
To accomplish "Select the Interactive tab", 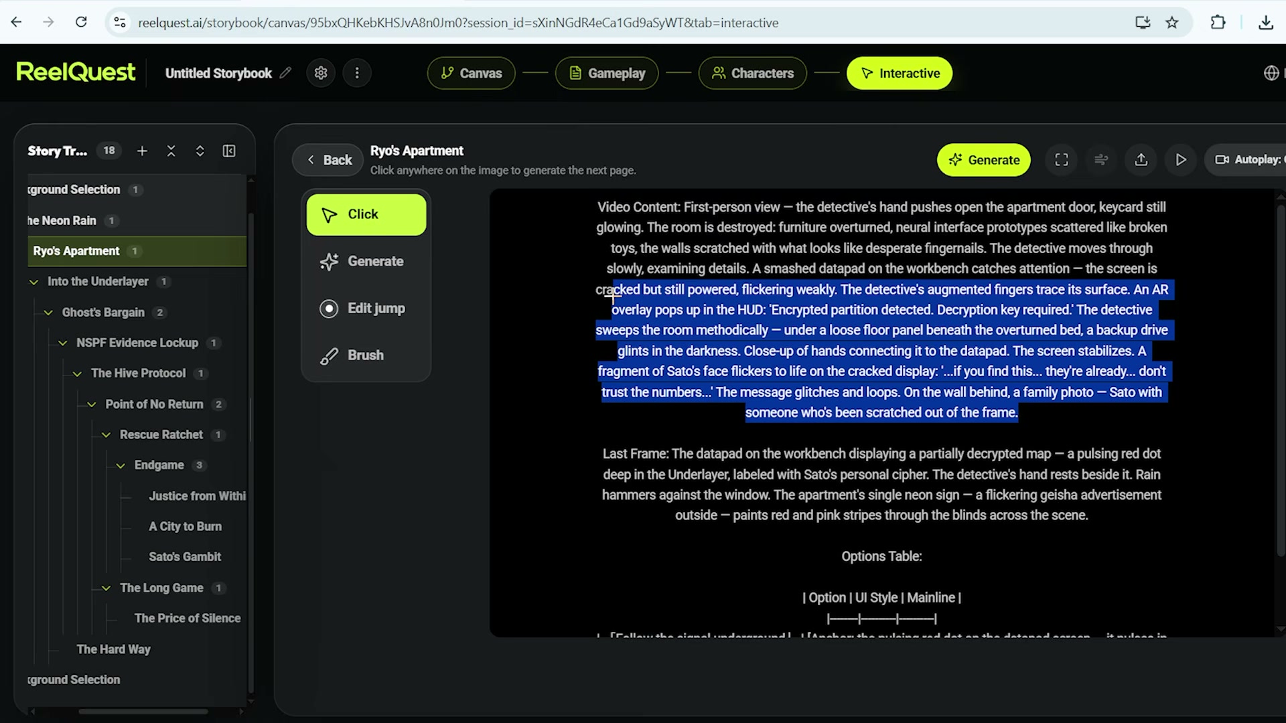I will (900, 73).
